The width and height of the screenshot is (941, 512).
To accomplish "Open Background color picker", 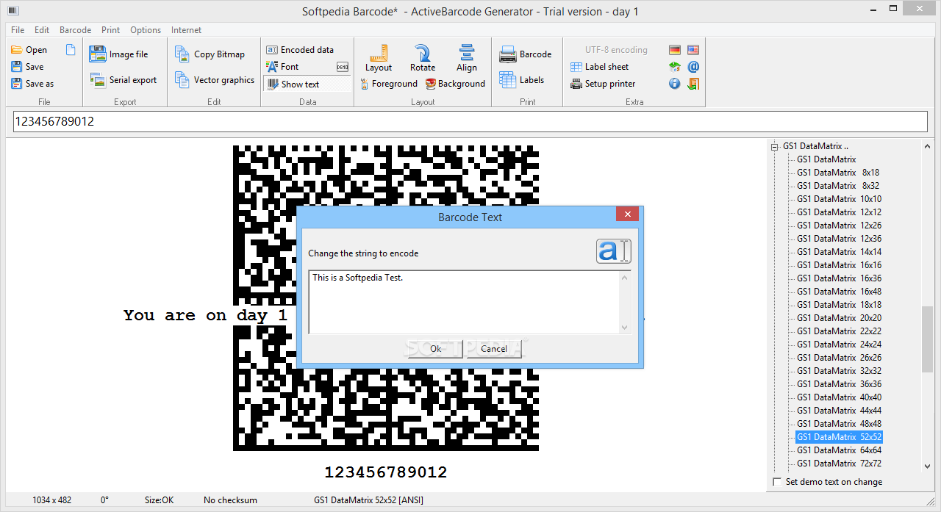I will 455,84.
